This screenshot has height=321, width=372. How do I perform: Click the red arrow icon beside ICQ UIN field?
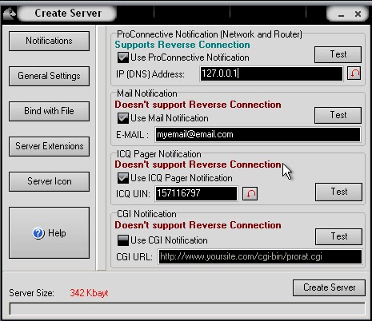(x=250, y=193)
